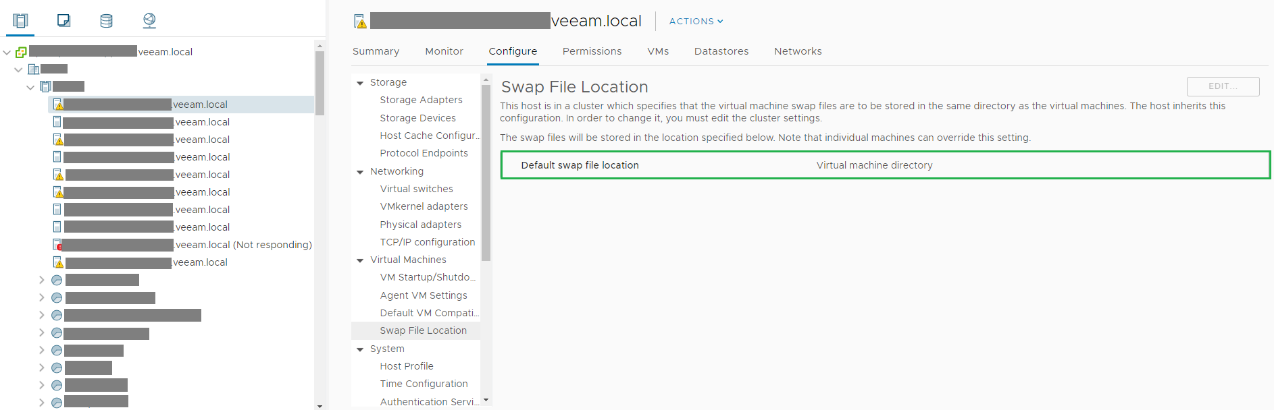Switch to the Summary tab
This screenshot has height=410, width=1274.
pyautogui.click(x=376, y=51)
